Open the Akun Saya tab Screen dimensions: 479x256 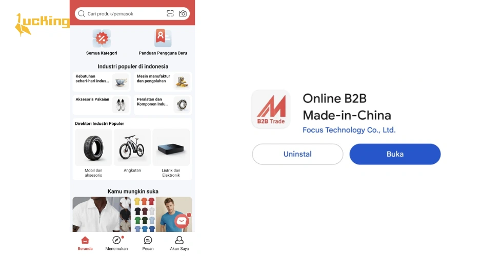179,243
